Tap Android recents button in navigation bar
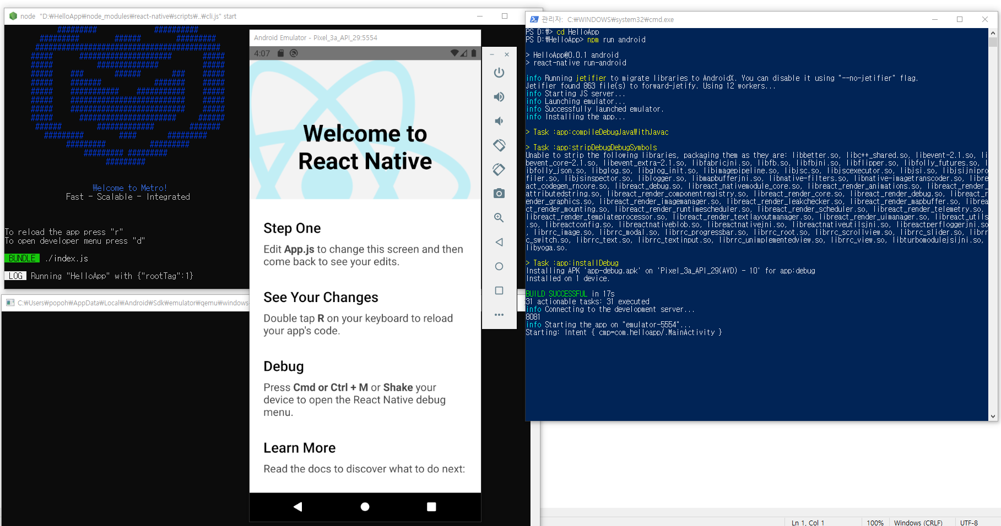 431,507
